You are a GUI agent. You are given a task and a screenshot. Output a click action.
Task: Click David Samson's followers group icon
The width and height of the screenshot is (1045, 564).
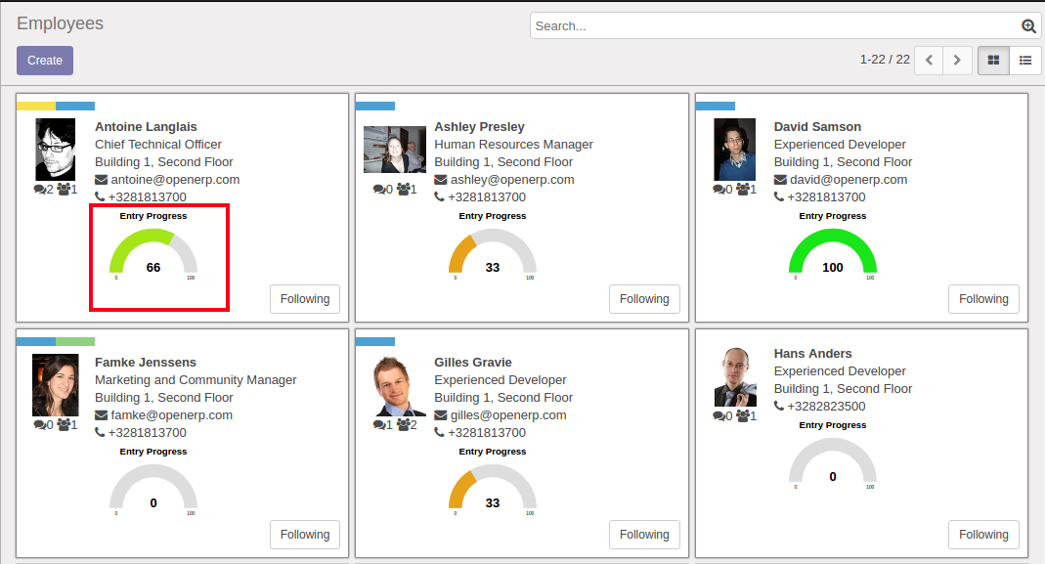(743, 190)
